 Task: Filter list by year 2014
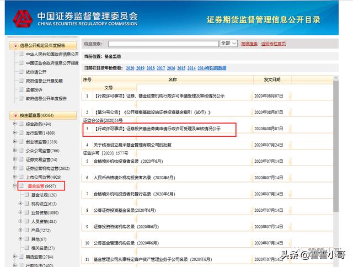tap(191, 68)
